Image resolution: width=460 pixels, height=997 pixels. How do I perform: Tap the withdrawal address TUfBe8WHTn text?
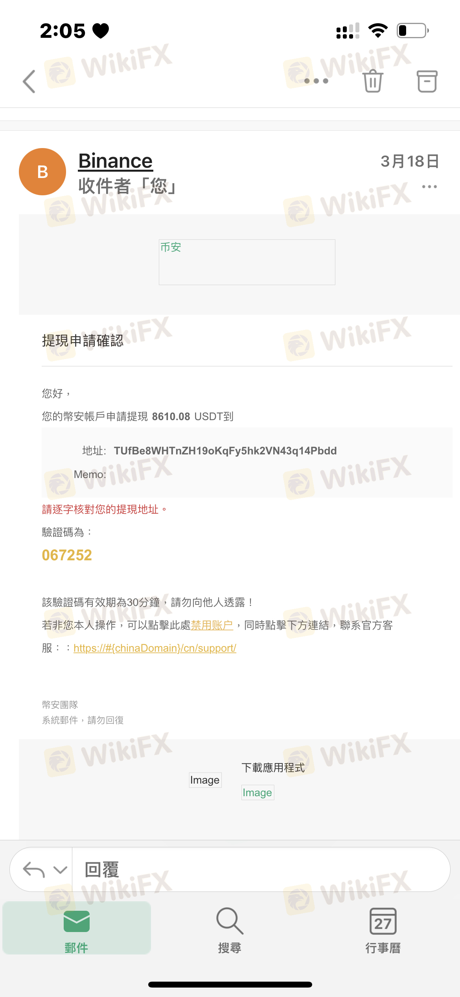tap(225, 451)
